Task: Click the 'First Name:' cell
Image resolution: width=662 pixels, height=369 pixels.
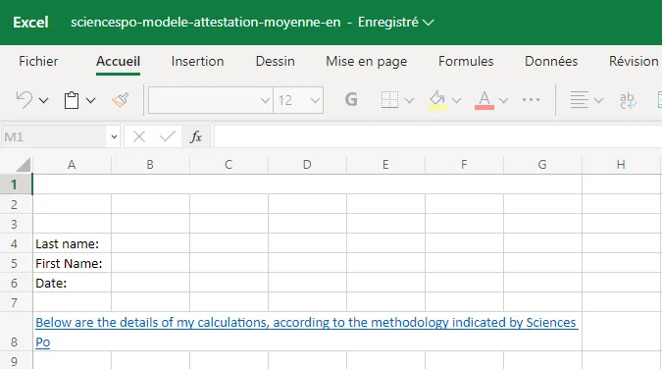Action: click(73, 263)
